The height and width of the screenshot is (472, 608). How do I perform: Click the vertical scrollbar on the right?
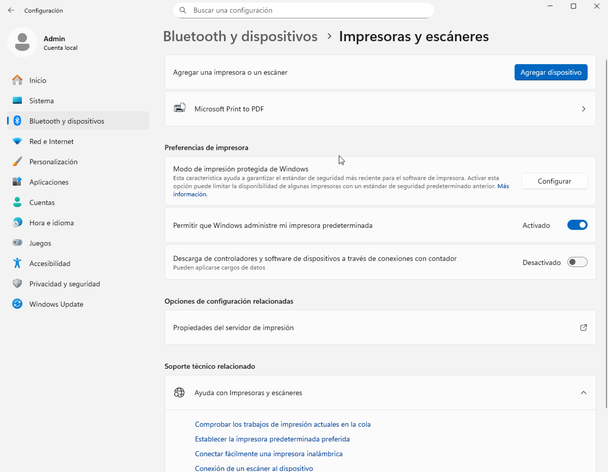pyautogui.click(x=606, y=234)
